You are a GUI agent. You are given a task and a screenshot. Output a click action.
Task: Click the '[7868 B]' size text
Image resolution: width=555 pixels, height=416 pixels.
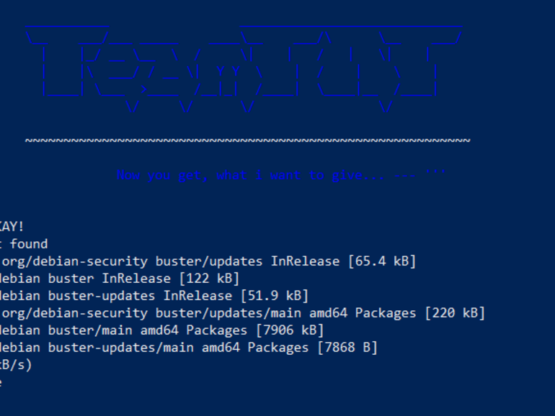tap(347, 348)
